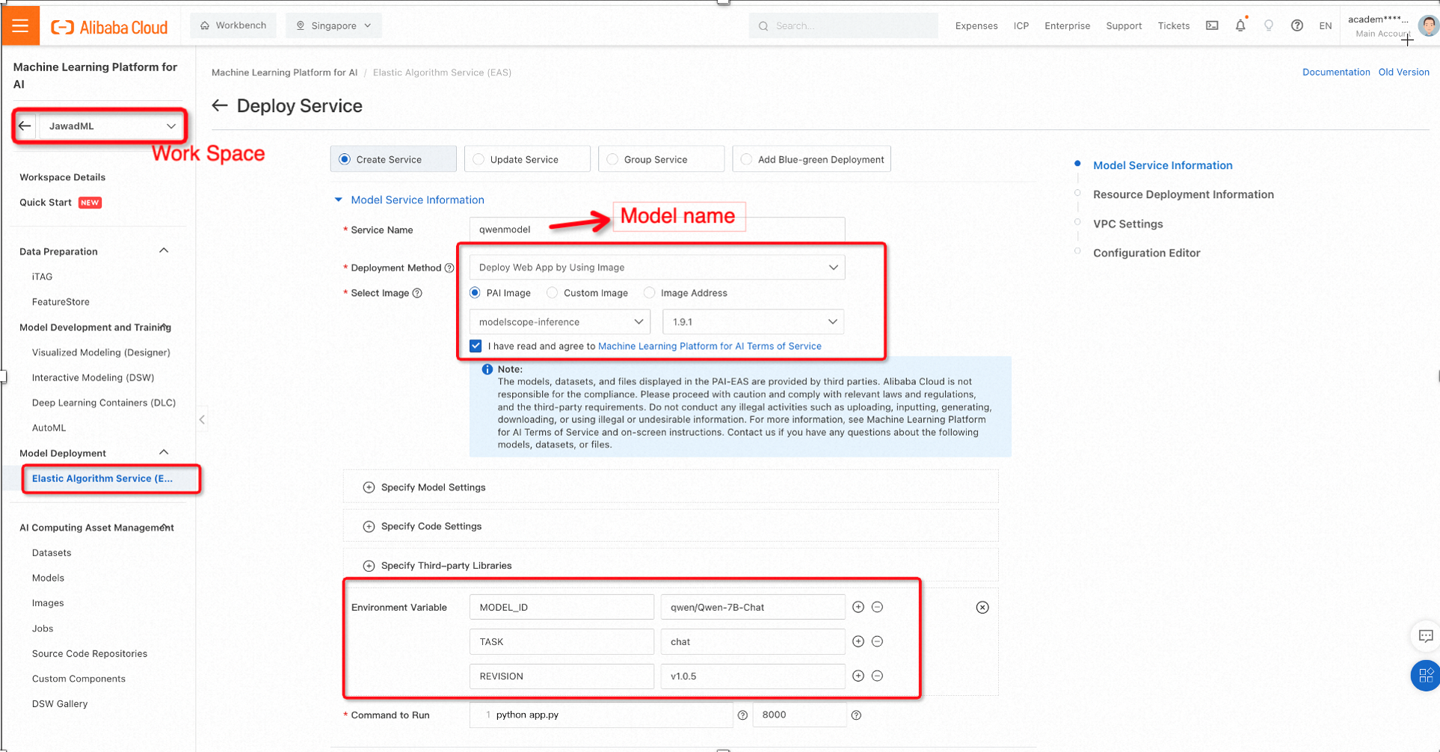This screenshot has height=752, width=1440.
Task: Click workspace back arrow beside JawadML
Action: coord(25,126)
